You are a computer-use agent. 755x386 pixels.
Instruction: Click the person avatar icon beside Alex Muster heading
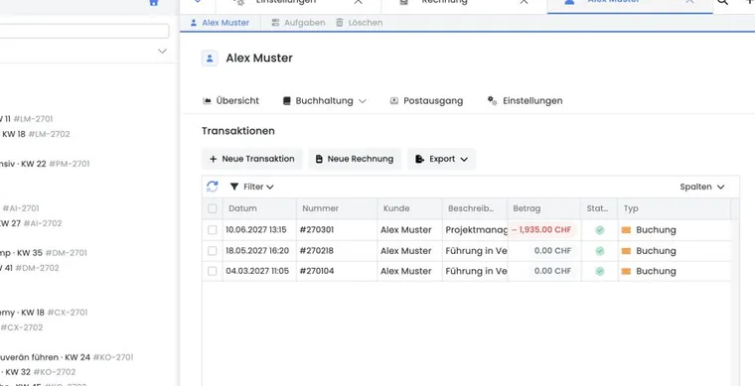tap(210, 59)
